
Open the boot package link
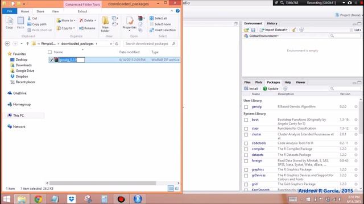pos(255,120)
